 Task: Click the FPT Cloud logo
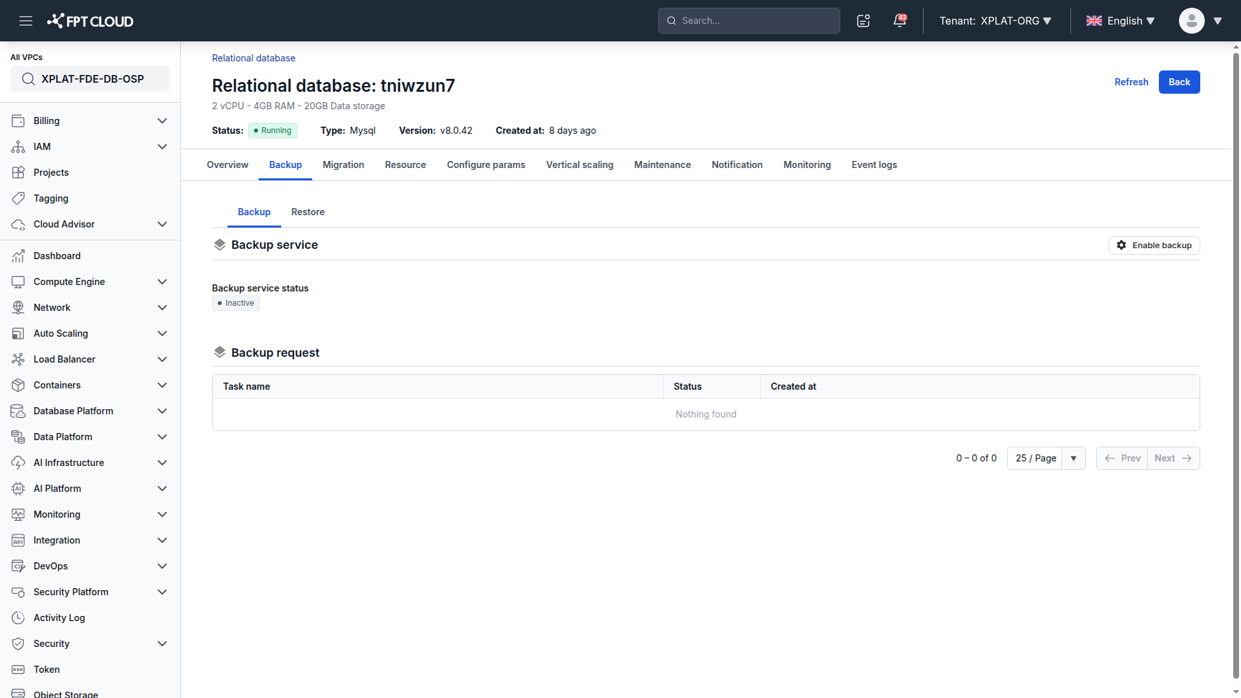90,21
